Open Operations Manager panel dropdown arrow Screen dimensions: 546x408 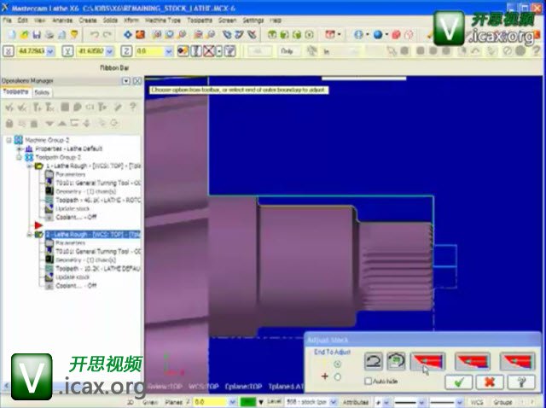click(126, 81)
